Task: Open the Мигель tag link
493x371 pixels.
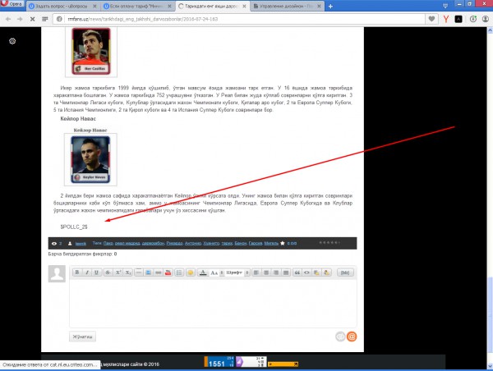Action: coord(271,243)
